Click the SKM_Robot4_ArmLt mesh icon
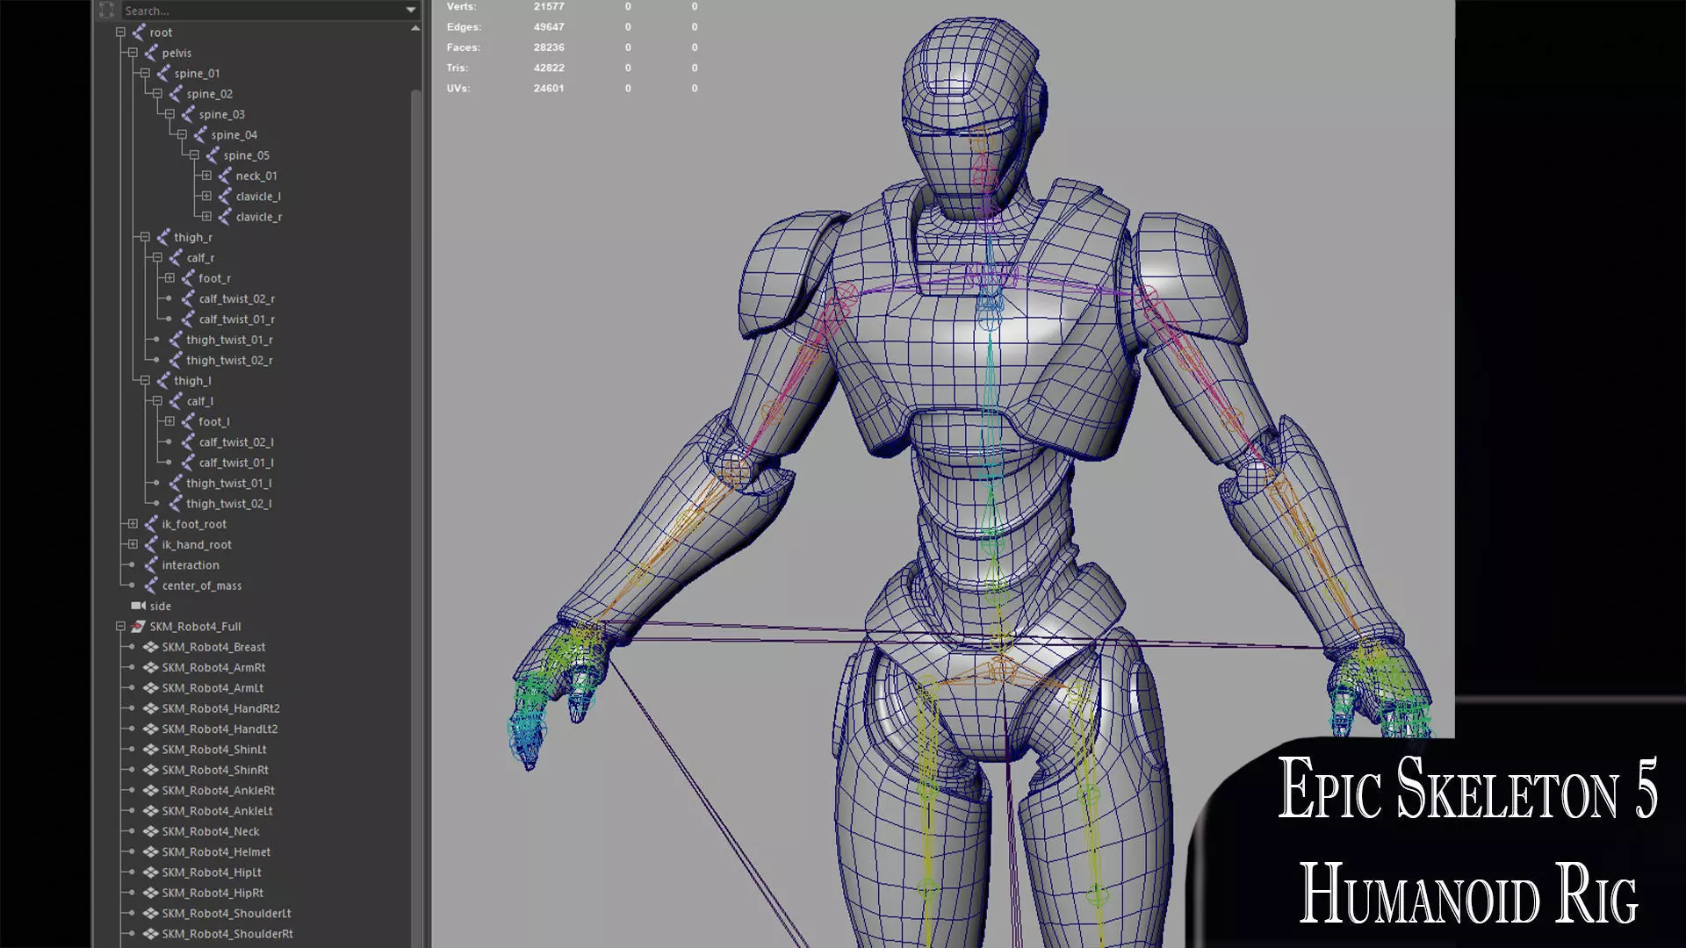 click(150, 688)
